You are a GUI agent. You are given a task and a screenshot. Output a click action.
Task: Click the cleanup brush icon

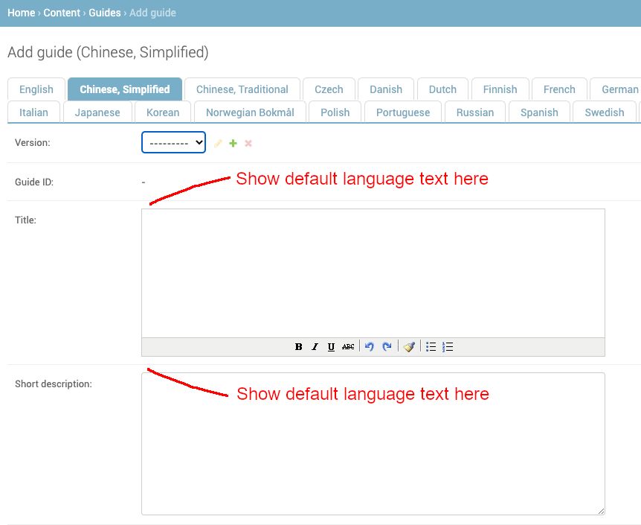[x=409, y=347]
